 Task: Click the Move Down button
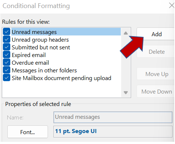(156, 91)
